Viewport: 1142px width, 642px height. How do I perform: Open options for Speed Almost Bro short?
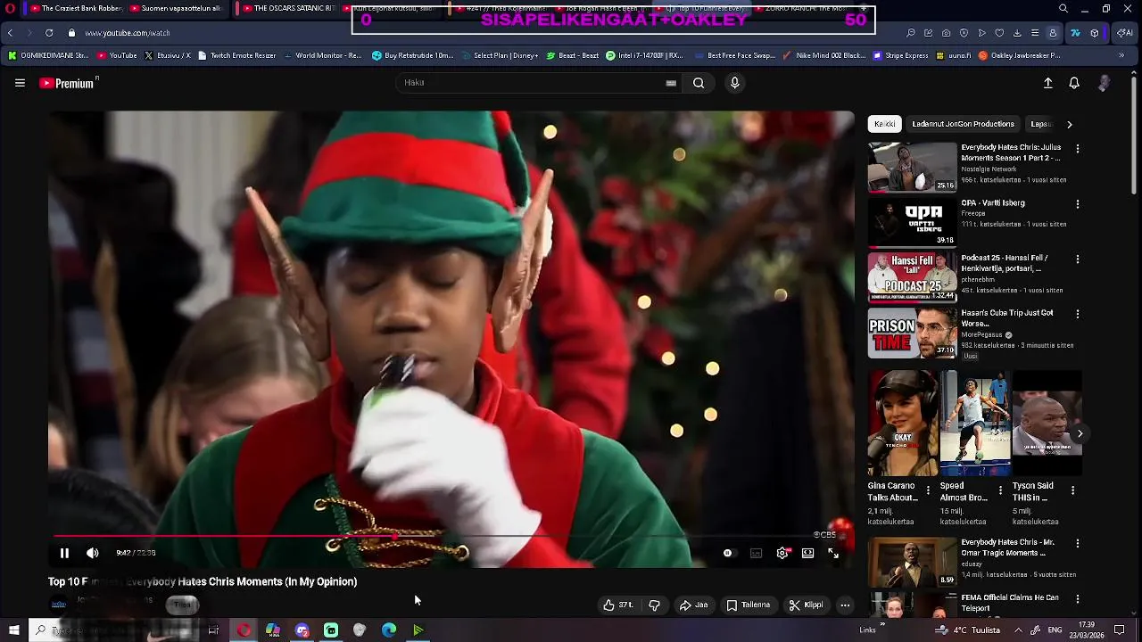[1000, 490]
